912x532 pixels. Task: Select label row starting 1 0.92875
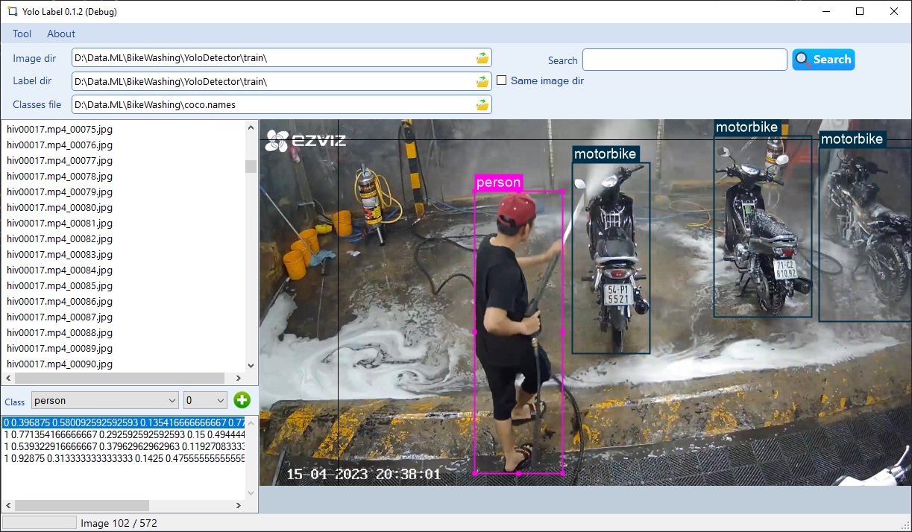pos(124,458)
